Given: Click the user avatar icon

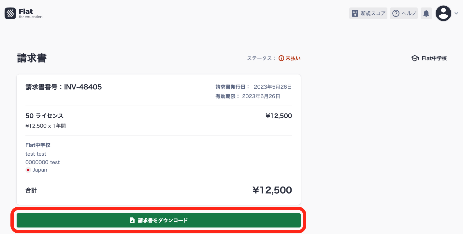Looking at the screenshot, I should tap(443, 13).
